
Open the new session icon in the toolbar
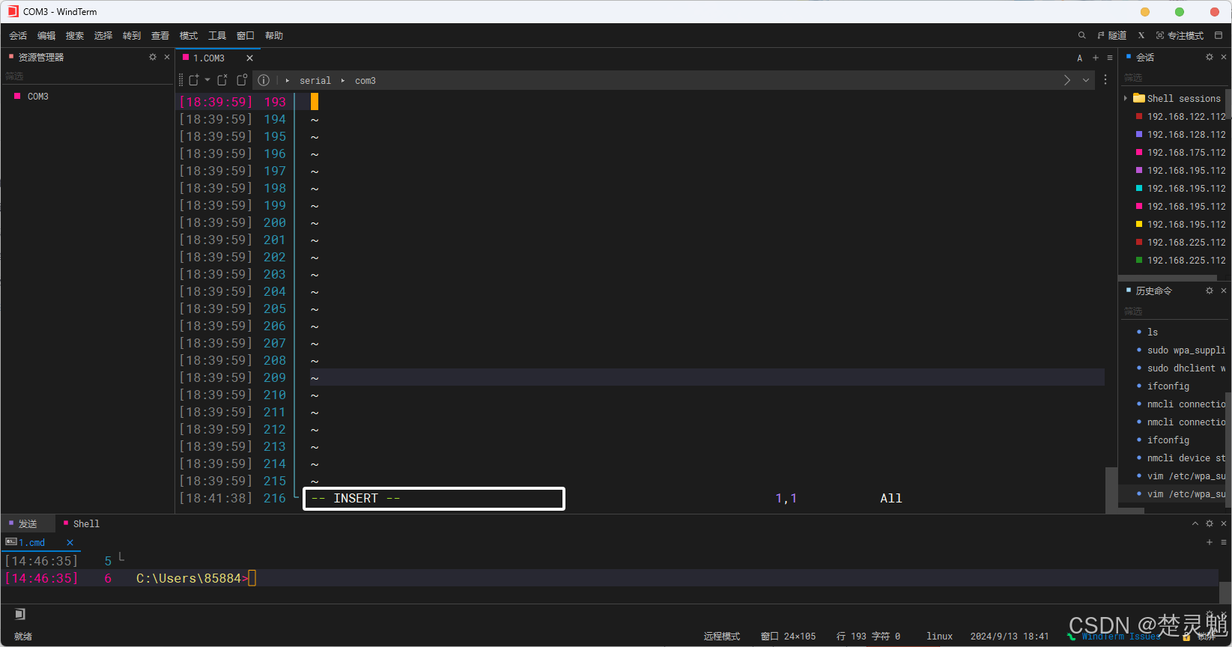coord(194,80)
